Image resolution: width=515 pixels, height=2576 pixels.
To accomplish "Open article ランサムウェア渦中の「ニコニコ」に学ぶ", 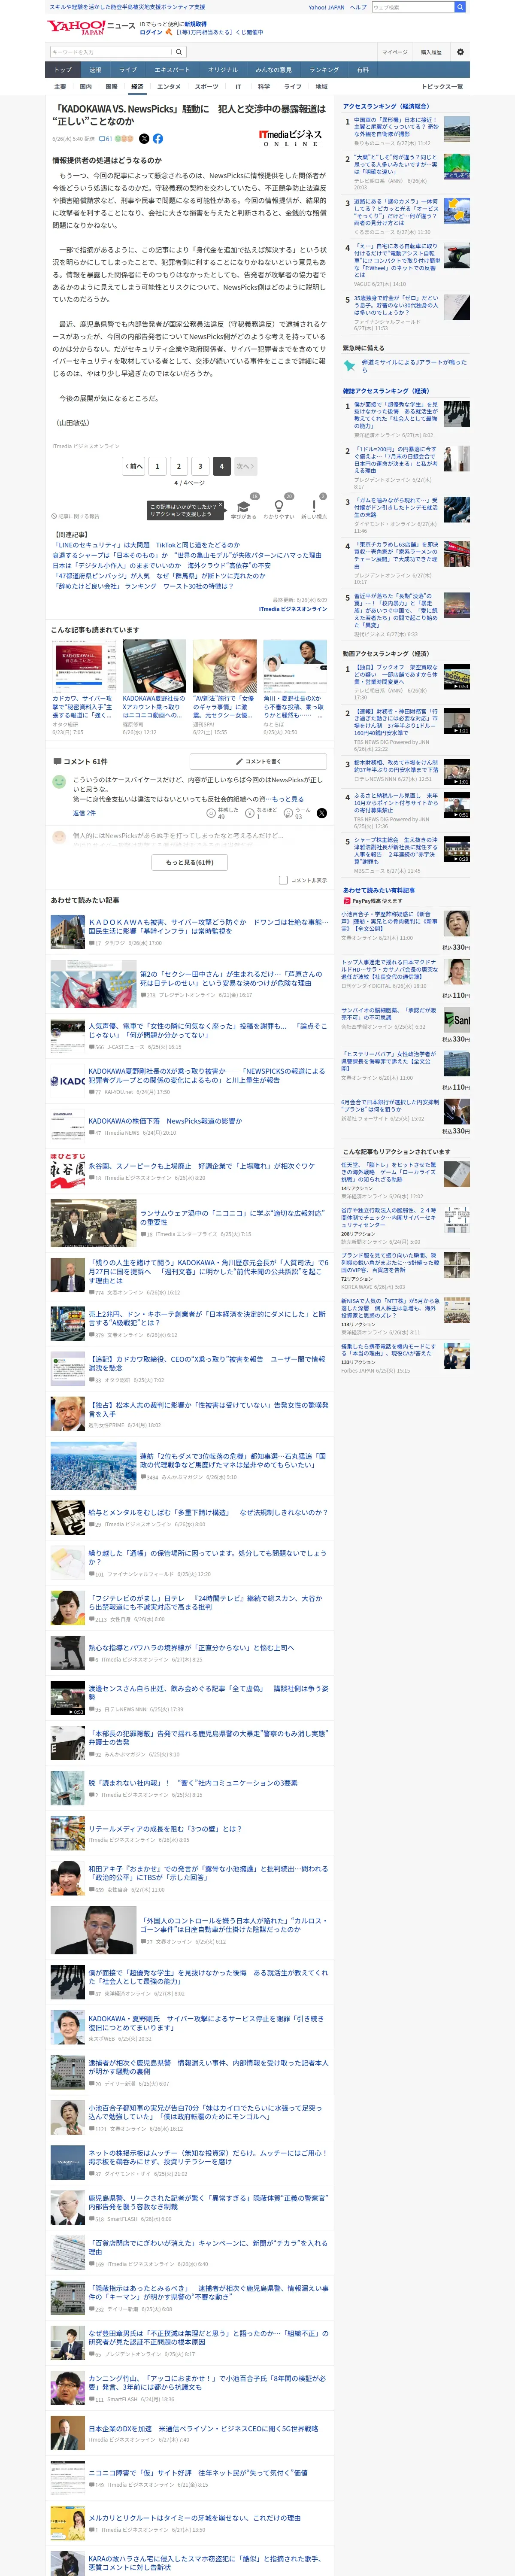I will click(x=232, y=1217).
